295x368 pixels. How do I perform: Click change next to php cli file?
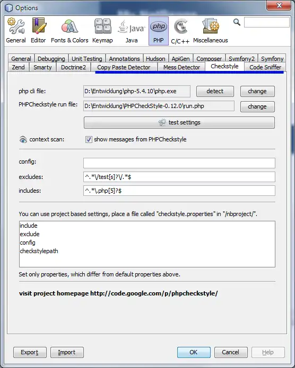point(257,91)
